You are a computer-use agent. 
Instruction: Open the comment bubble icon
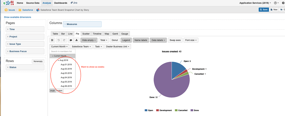point(70,40)
